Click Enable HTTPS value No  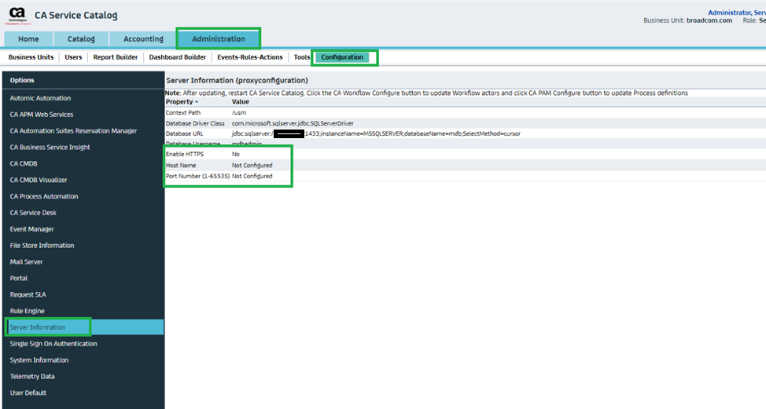tap(235, 154)
